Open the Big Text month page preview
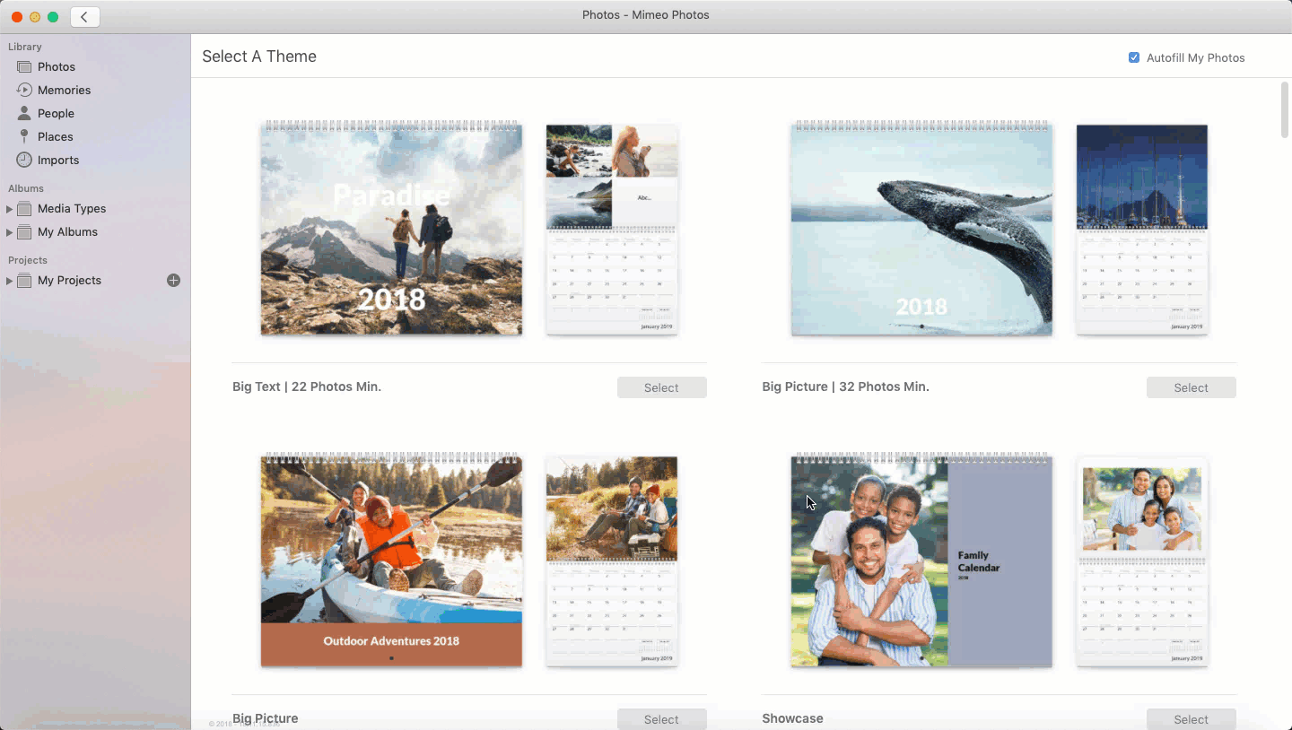1292x730 pixels. [612, 229]
